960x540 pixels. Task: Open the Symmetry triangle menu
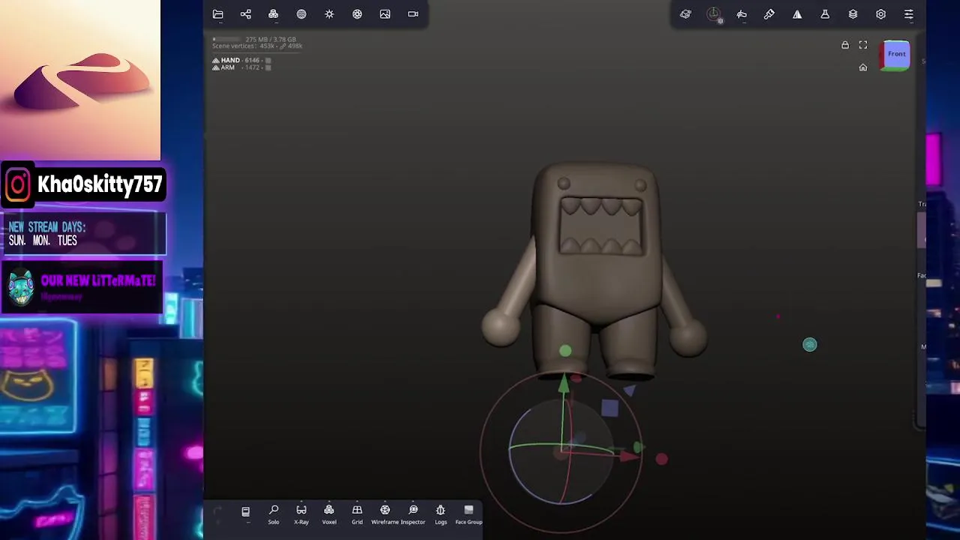797,14
